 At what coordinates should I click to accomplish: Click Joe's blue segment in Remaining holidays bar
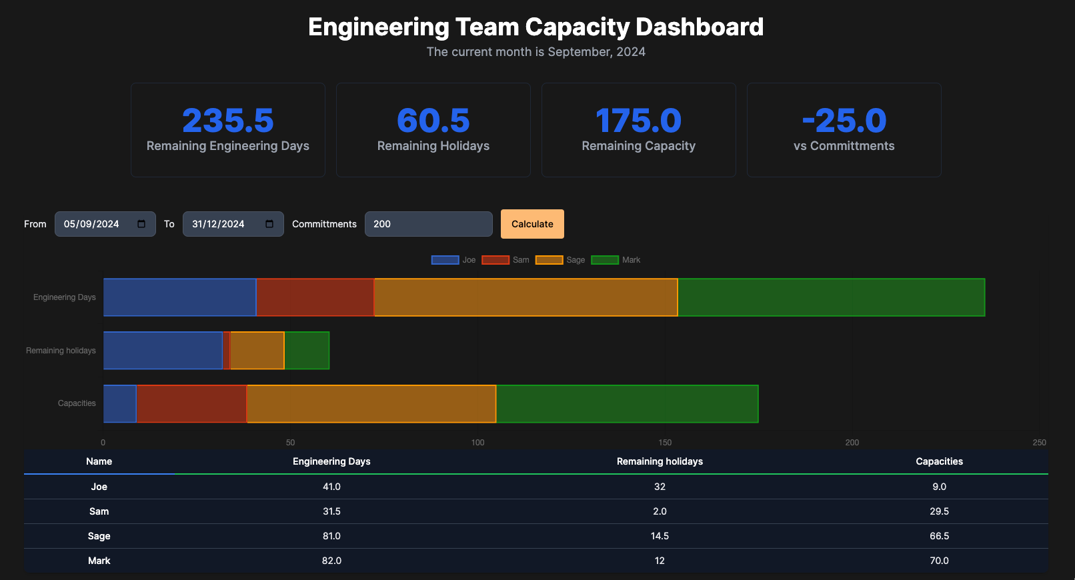click(163, 351)
